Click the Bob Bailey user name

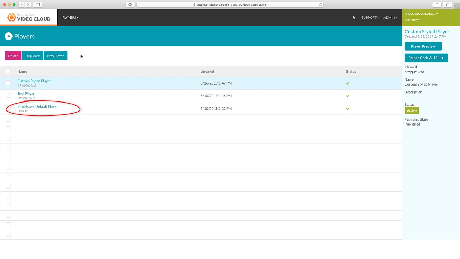tap(412, 20)
